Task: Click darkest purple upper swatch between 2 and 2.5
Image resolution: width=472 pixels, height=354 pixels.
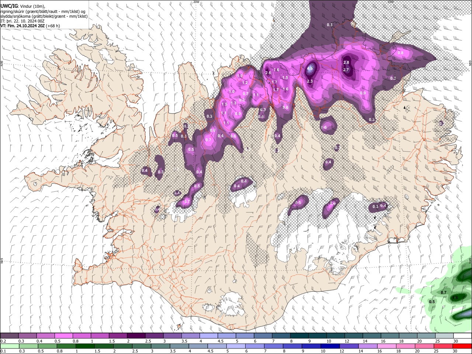Action: (x=136, y=336)
